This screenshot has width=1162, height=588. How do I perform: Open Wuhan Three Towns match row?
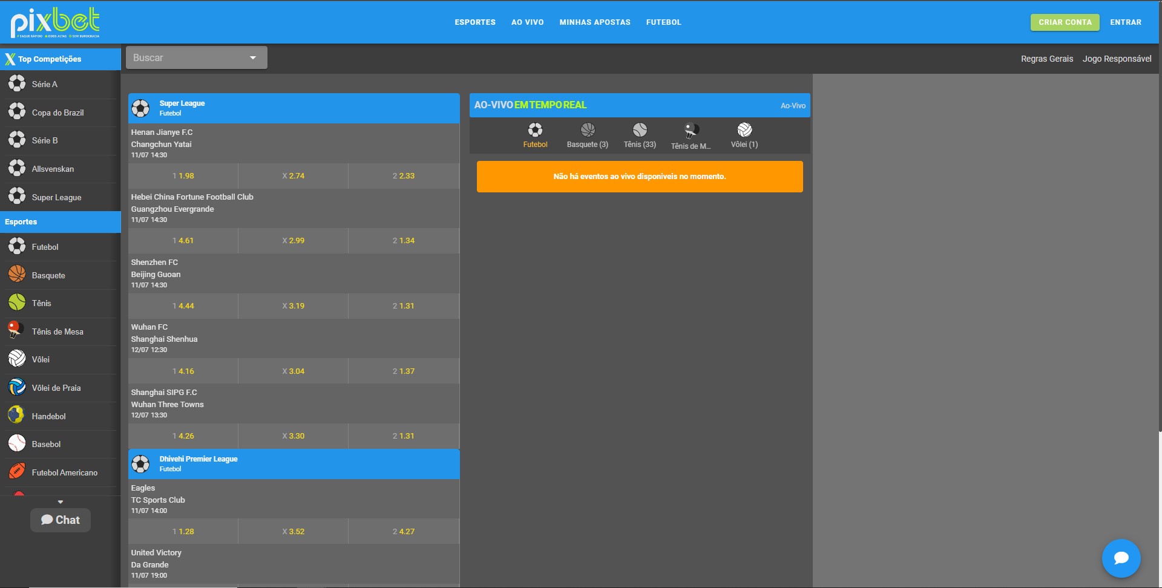(x=294, y=403)
